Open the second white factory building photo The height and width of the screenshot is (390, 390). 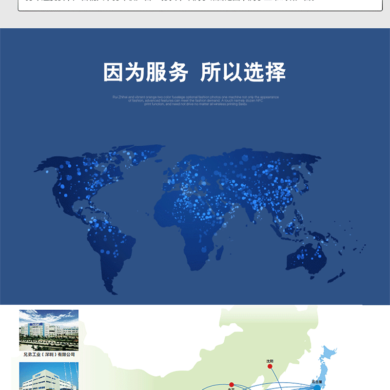click(49, 376)
